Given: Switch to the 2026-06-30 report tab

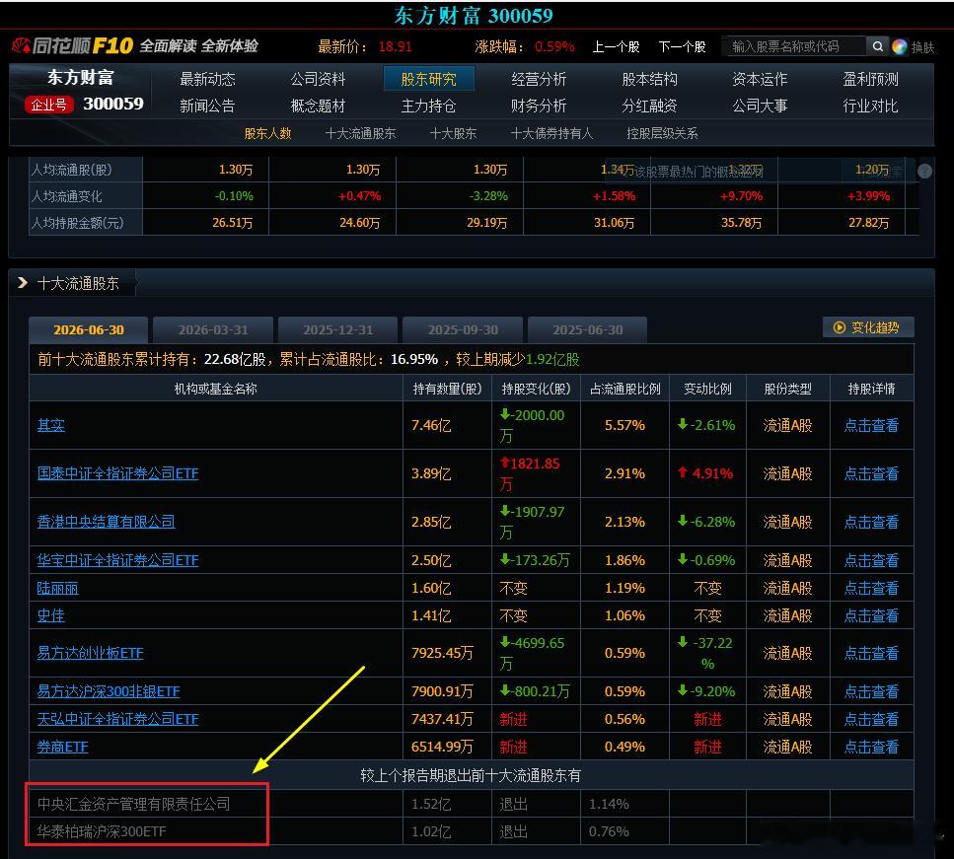Looking at the screenshot, I should click(89, 329).
